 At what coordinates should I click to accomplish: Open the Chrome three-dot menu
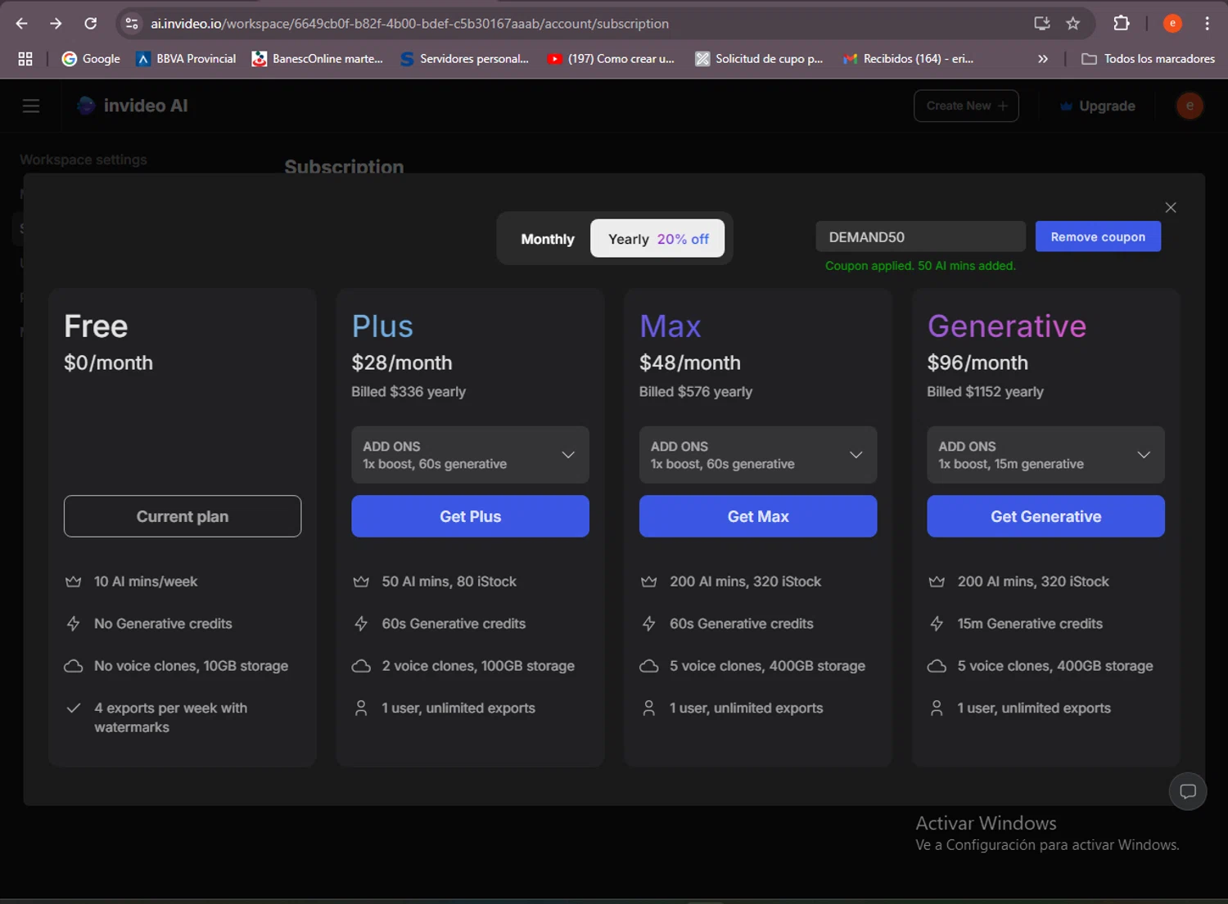tap(1207, 24)
